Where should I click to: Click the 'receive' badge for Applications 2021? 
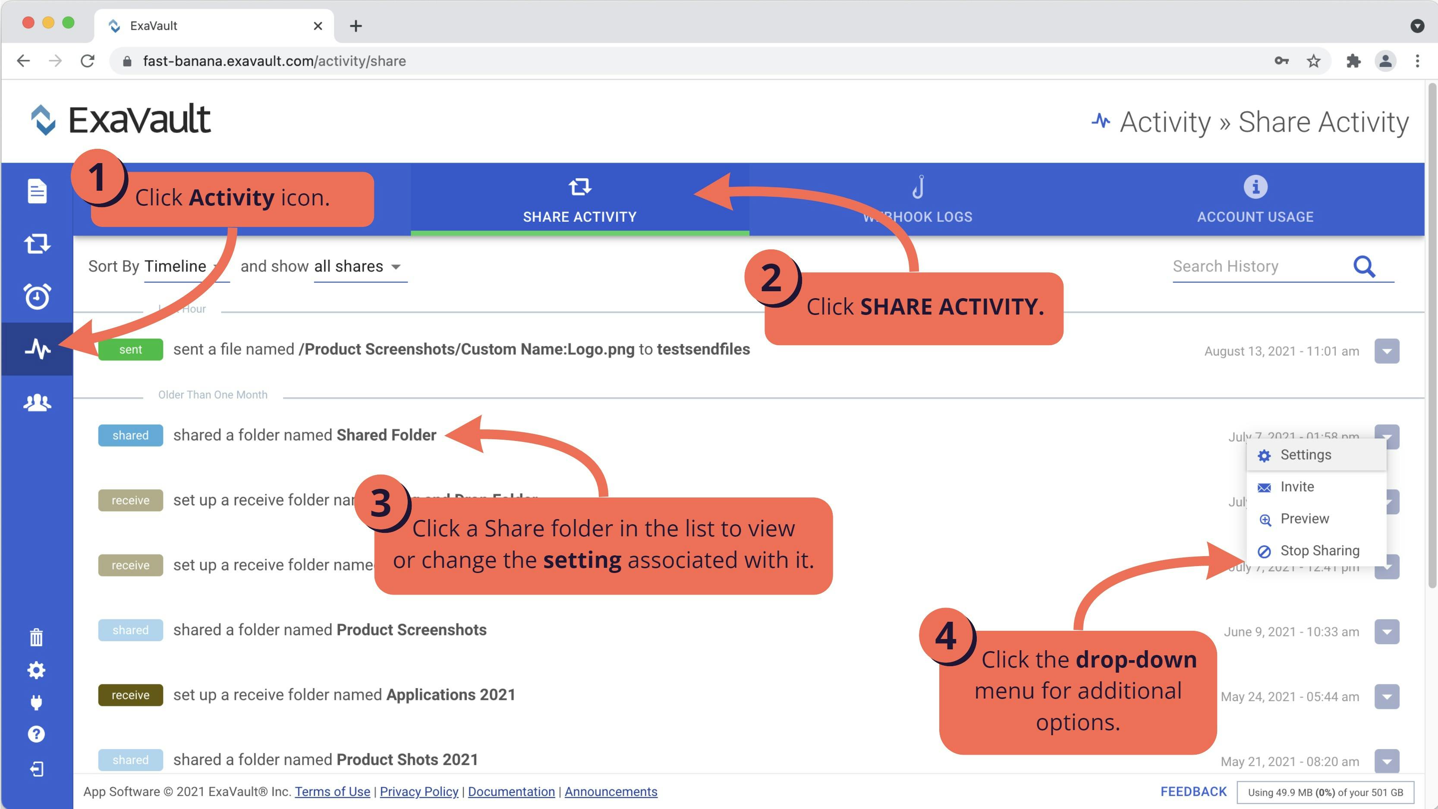(131, 695)
